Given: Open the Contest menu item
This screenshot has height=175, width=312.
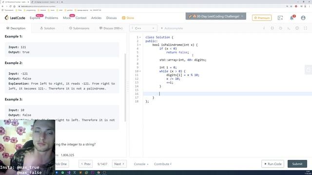Looking at the screenshot, I should (81, 18).
